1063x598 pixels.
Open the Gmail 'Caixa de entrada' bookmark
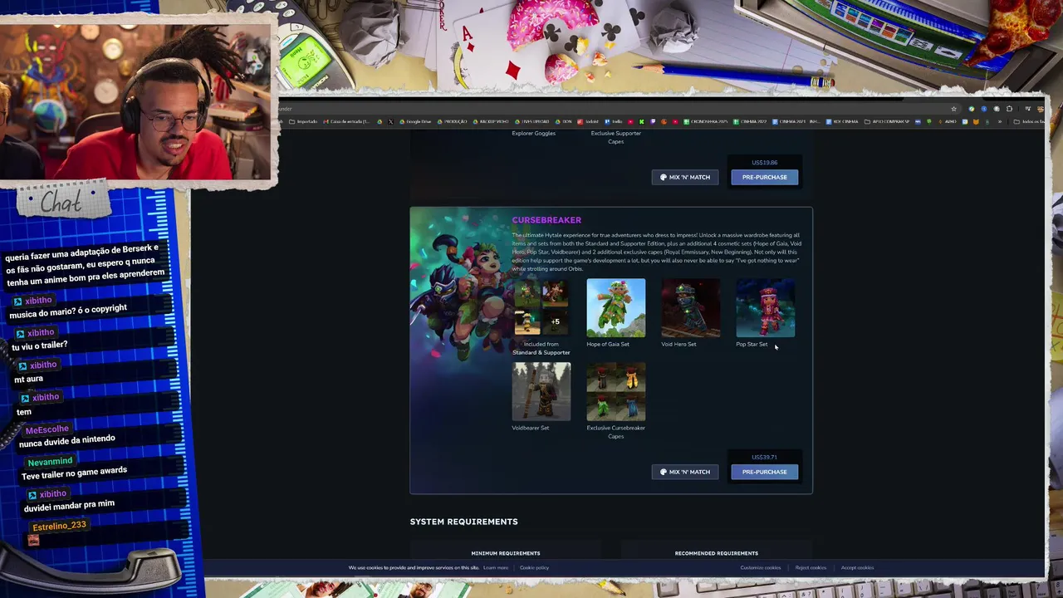tap(346, 121)
